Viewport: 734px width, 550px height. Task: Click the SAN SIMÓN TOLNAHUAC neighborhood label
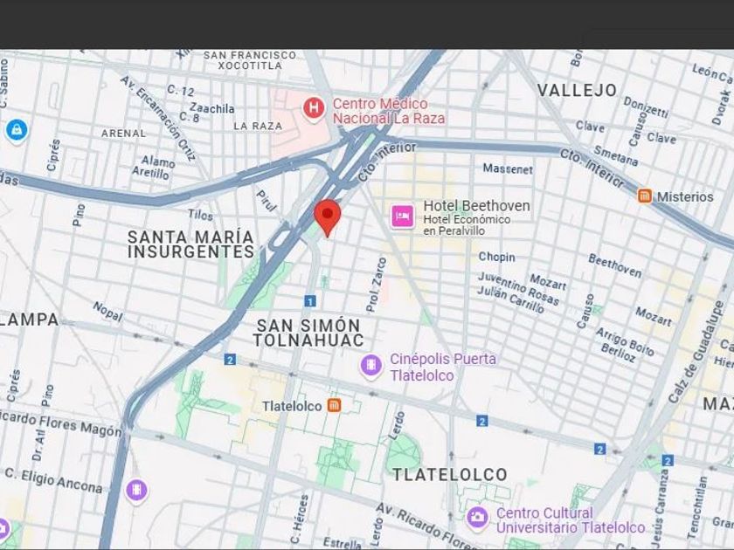pos(308,333)
